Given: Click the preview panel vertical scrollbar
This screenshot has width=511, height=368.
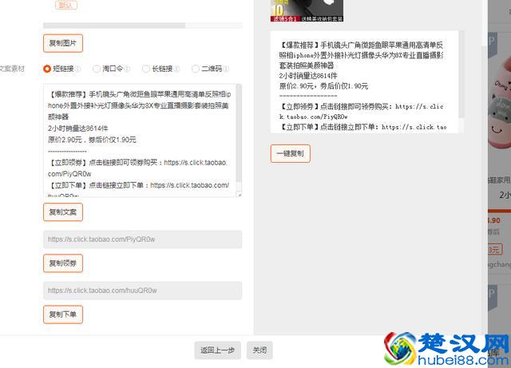Looking at the screenshot, I should click(461, 74).
